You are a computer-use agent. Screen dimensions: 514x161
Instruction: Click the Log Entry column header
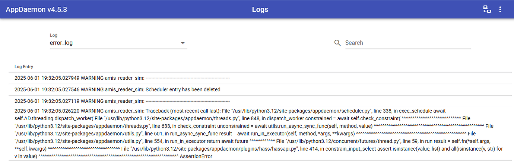(24, 67)
